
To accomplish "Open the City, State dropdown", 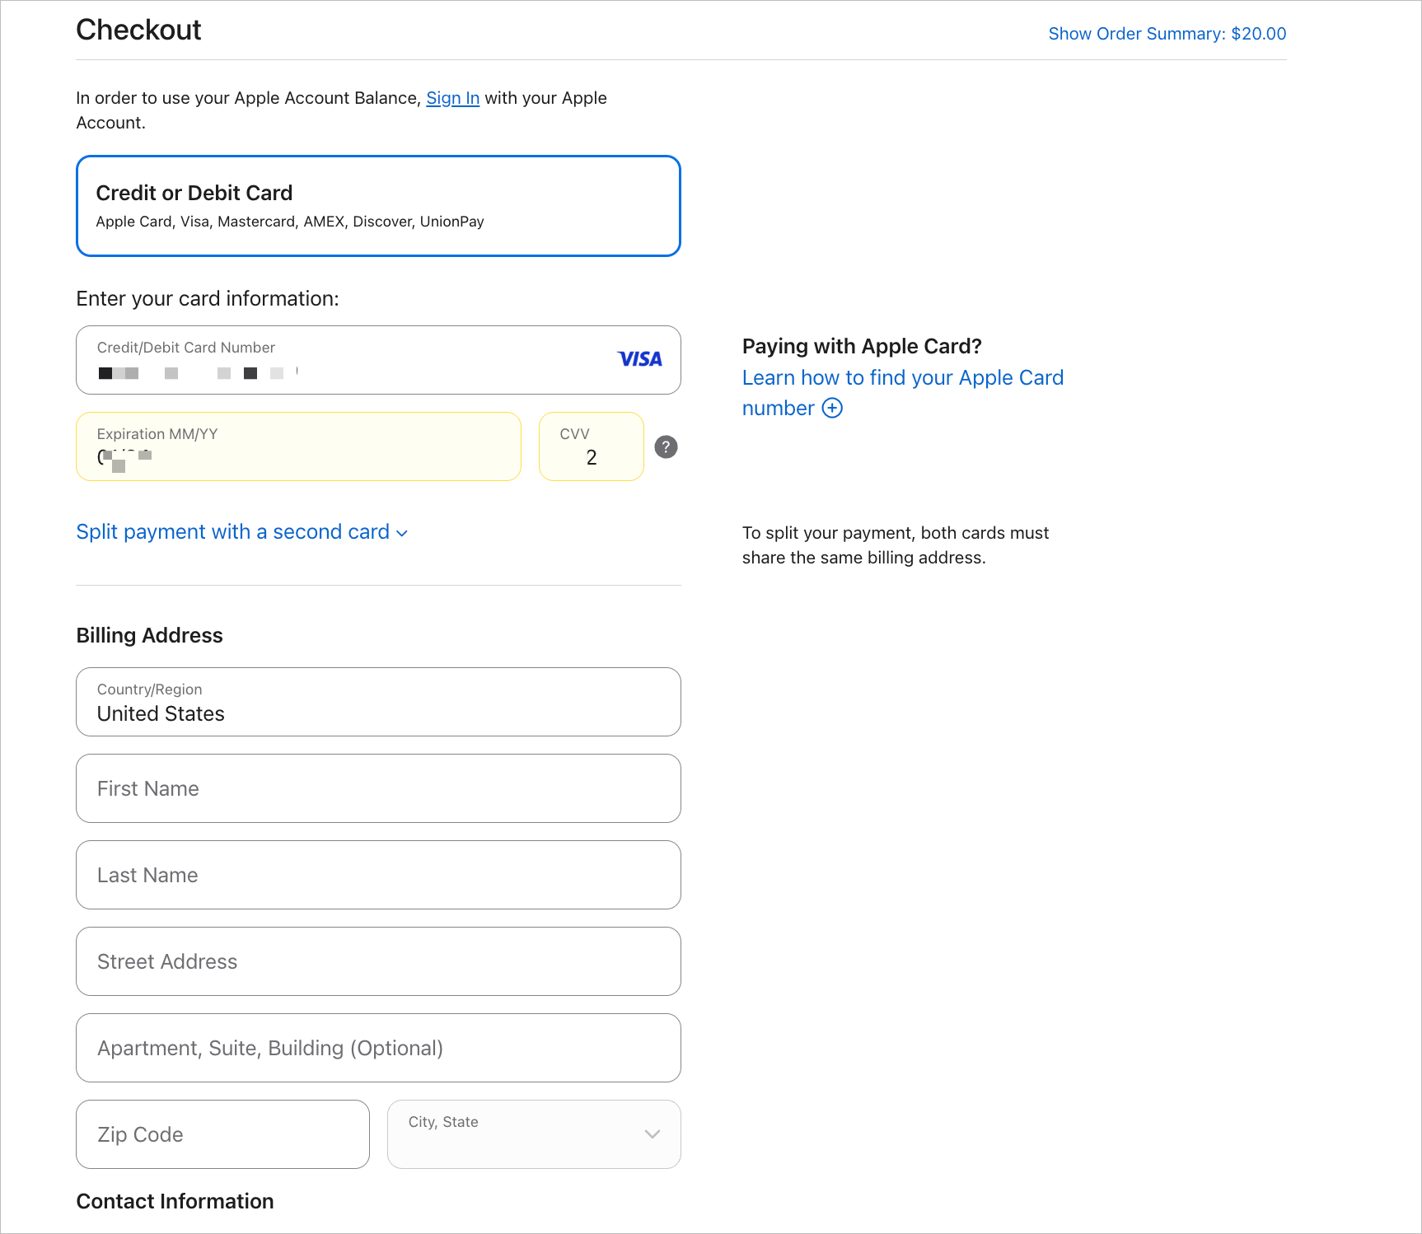I will tap(534, 1134).
